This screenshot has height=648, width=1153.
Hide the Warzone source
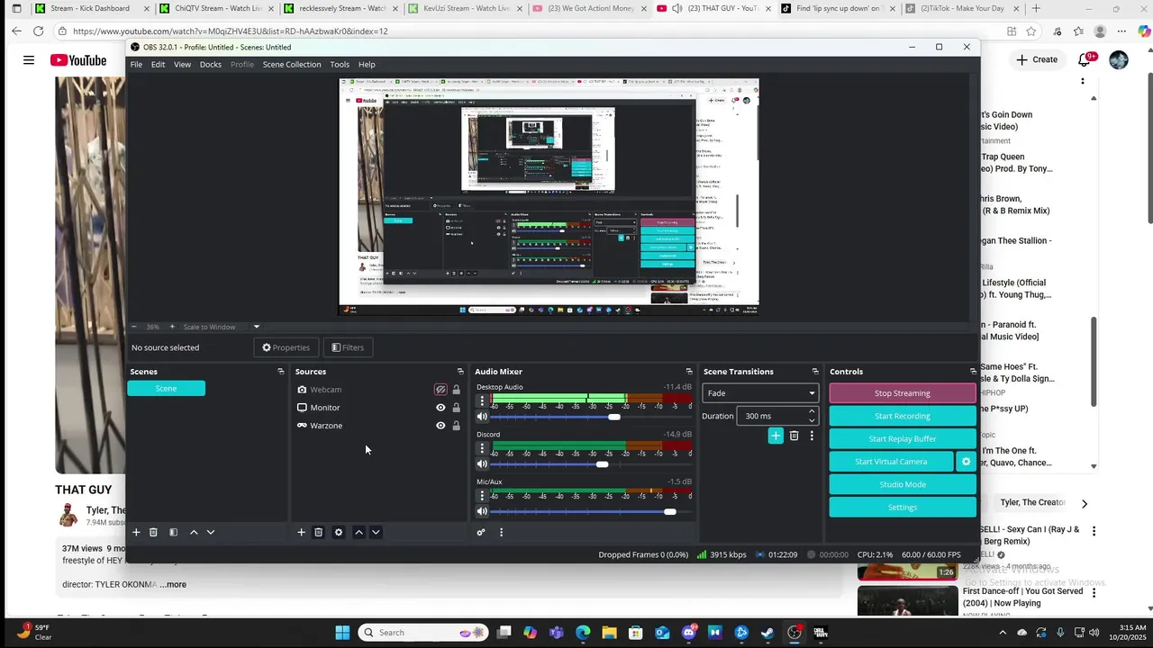click(x=440, y=426)
